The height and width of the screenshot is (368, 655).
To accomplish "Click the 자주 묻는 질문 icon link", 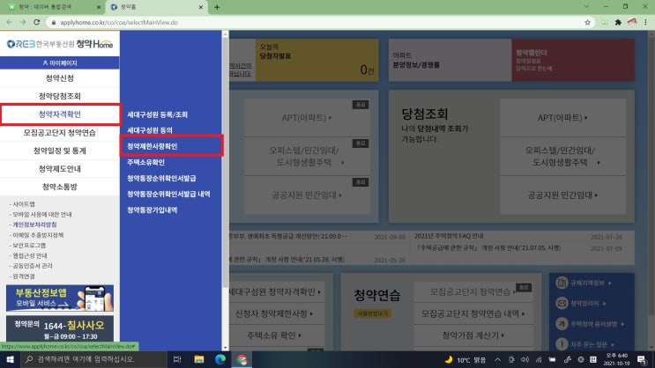I will coord(584,344).
